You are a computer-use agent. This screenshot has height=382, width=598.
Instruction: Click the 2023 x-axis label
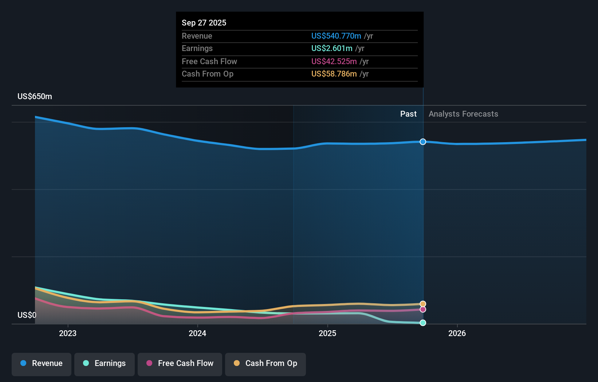coord(68,333)
